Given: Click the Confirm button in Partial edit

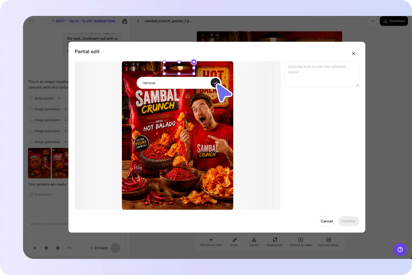Looking at the screenshot, I should tap(348, 221).
